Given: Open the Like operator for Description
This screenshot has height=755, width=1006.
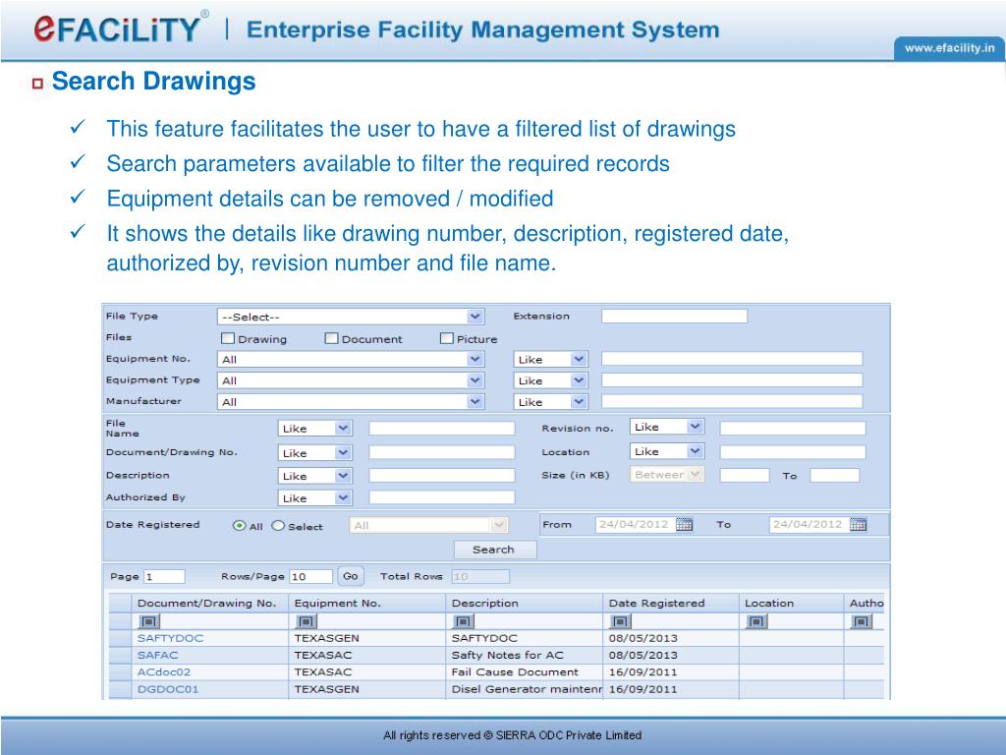Looking at the screenshot, I should (x=315, y=476).
